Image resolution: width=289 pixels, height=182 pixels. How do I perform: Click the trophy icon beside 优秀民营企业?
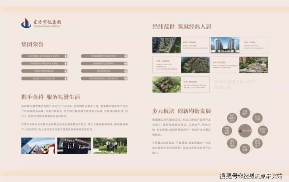tap(126, 71)
